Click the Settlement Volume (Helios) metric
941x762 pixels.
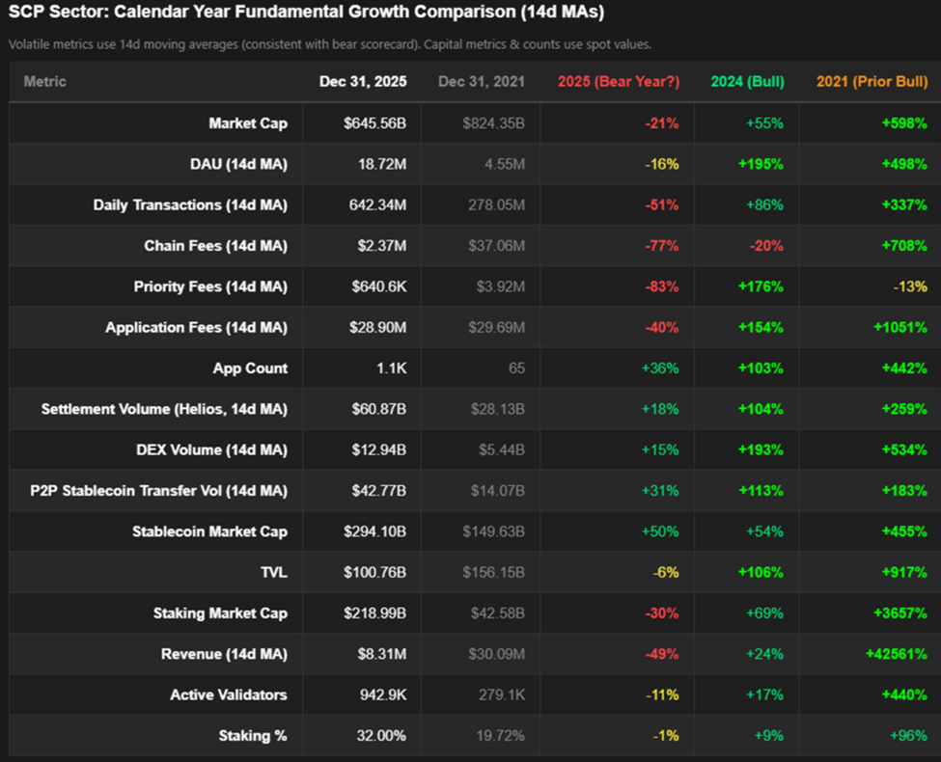(x=165, y=409)
